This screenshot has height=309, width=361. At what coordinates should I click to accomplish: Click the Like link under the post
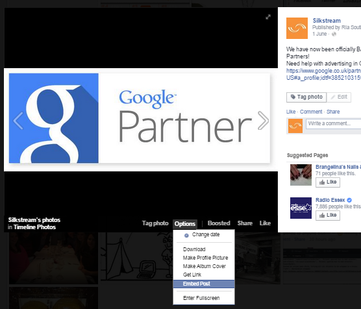click(x=291, y=112)
